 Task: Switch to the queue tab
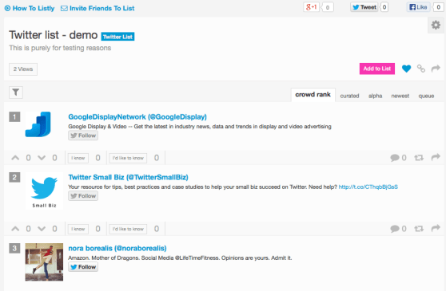coord(426,96)
